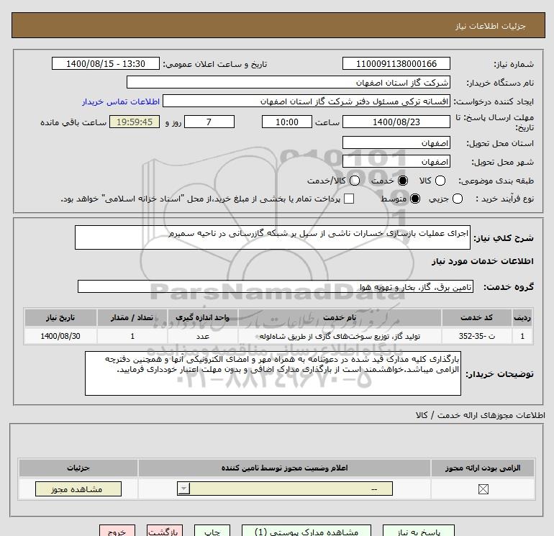Open the اطلاعات تماس خریدار link
Viewport: 554px width, 536px height.
[x=121, y=101]
